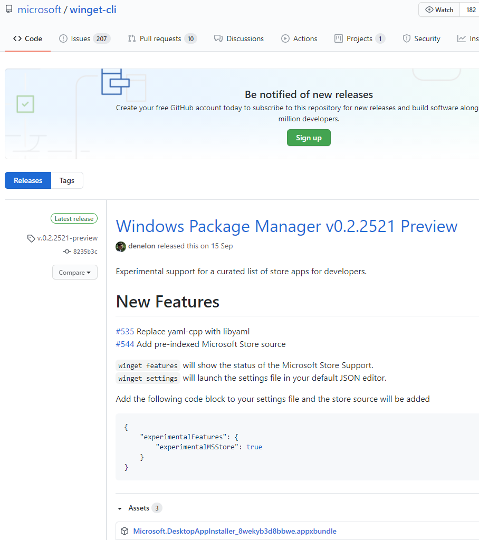
Task: Click the Latest release label
Action: pos(74,219)
